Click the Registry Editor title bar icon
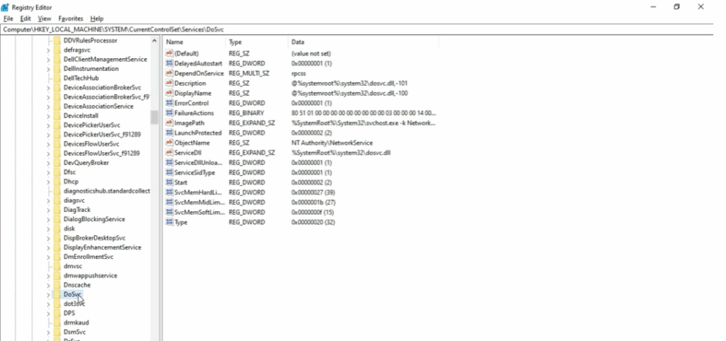This screenshot has width=726, height=341. point(5,7)
